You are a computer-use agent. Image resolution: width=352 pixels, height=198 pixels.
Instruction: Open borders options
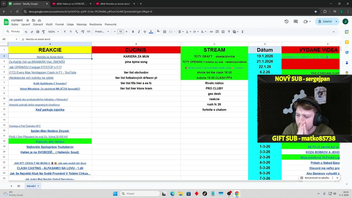point(164,32)
